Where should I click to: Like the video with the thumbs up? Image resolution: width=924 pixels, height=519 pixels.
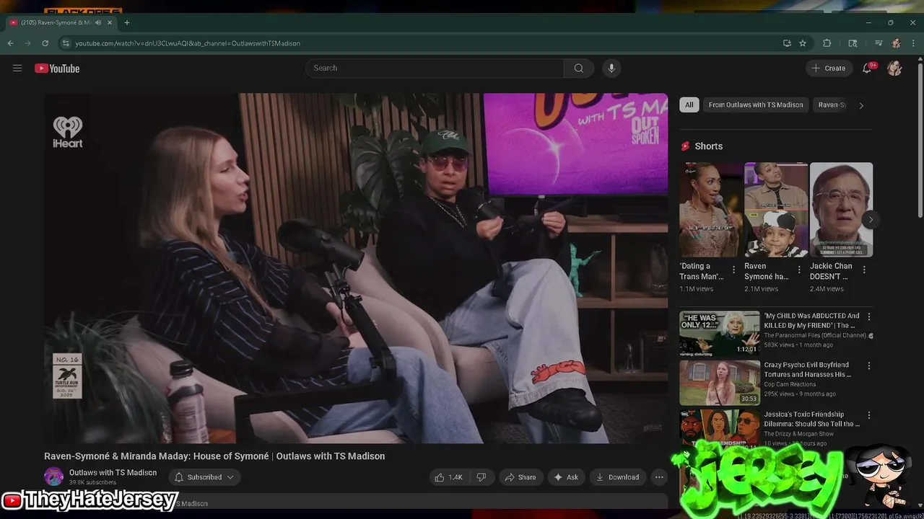click(x=448, y=477)
